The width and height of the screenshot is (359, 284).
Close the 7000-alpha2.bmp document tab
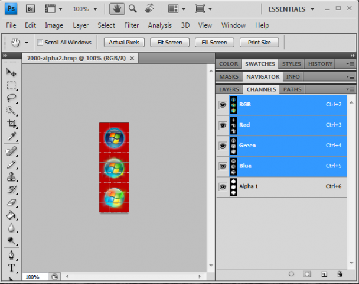pyautogui.click(x=132, y=58)
